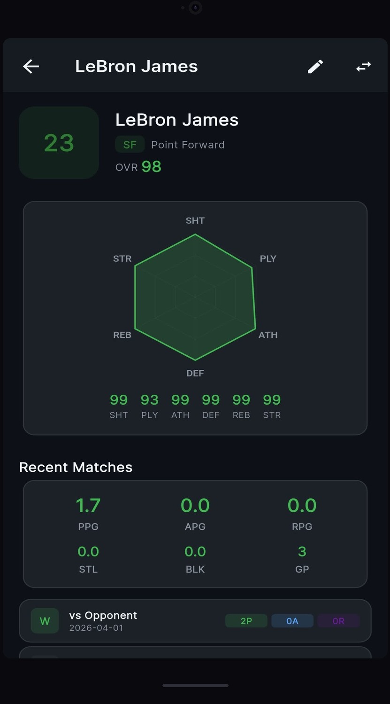Image resolution: width=390 pixels, height=704 pixels.
Task: Click the PPG stat of 1.7
Action: pos(88,505)
